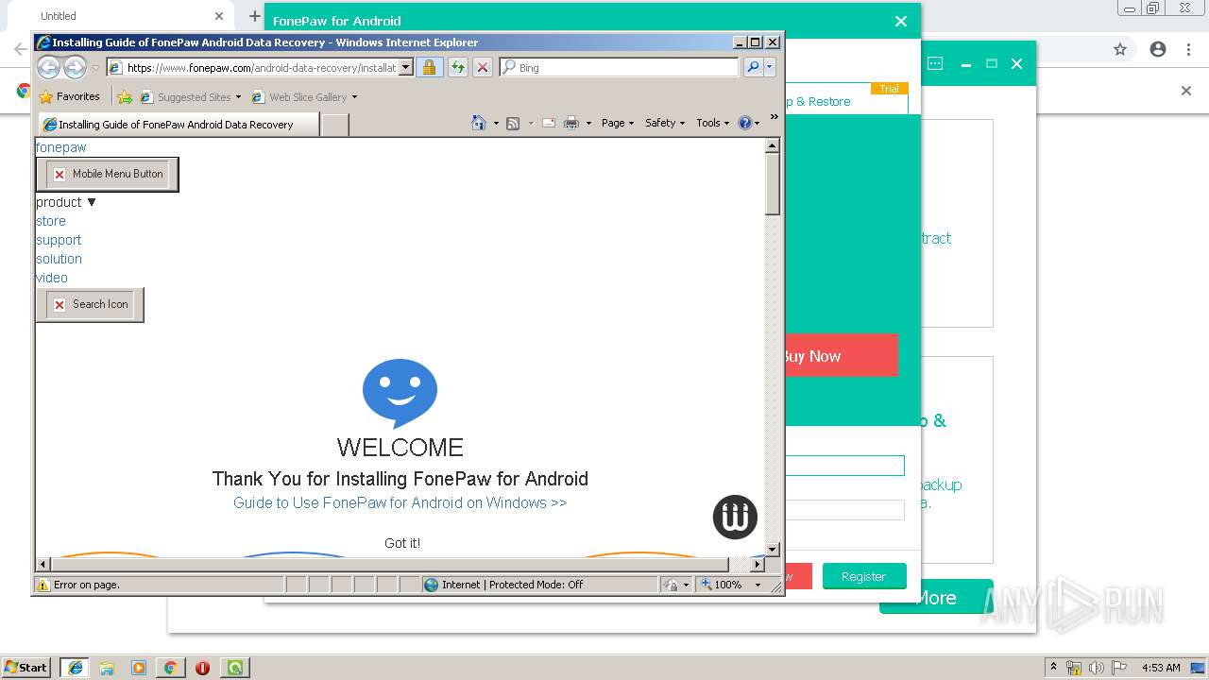Open a new blank IE tab

tap(335, 124)
